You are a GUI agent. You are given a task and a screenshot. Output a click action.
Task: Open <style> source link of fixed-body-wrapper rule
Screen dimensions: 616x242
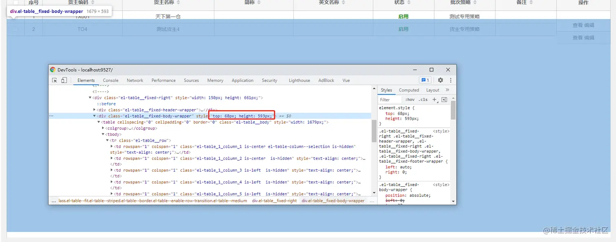click(441, 185)
